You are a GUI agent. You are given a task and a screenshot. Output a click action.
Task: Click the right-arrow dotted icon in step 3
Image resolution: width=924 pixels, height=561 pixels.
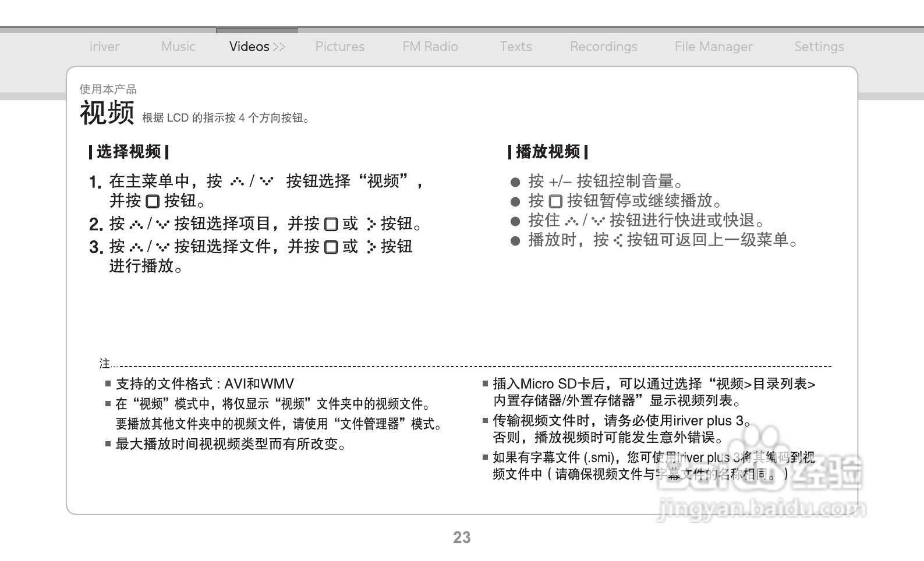coord(371,247)
